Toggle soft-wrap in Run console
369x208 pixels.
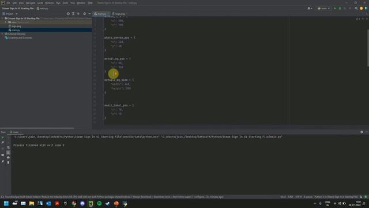click(8, 148)
